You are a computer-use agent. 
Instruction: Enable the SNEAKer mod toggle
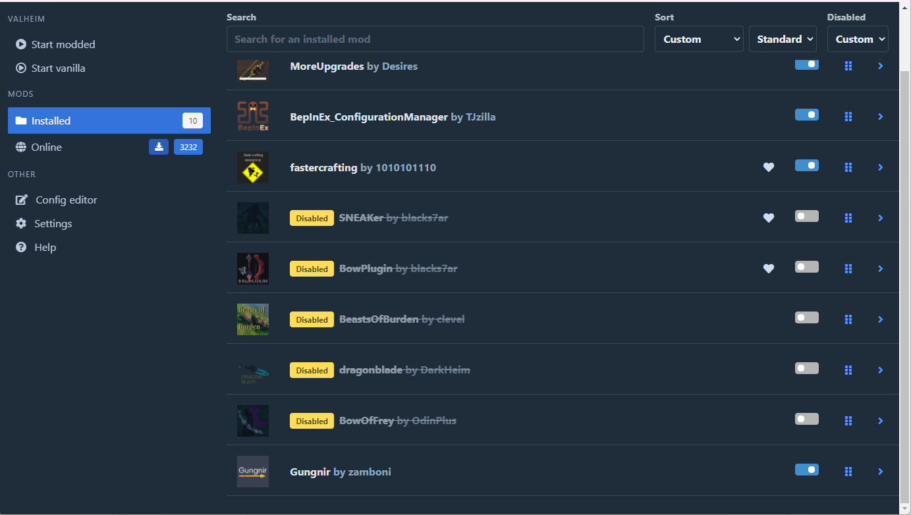click(x=807, y=216)
